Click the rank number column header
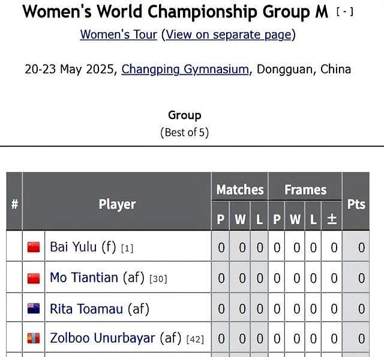Image resolution: width=384 pixels, height=357 pixels. click(14, 204)
